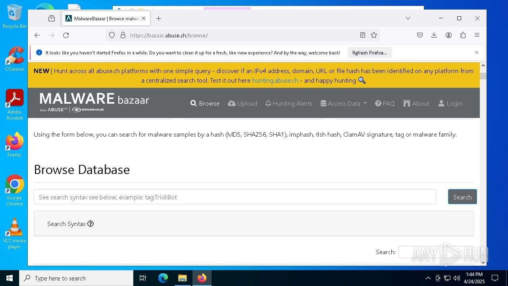
Task: Expand the list all tabs chevron
Action: click(408, 18)
